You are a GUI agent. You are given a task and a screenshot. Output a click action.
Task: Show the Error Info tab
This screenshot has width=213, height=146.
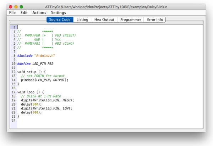(x=155, y=19)
